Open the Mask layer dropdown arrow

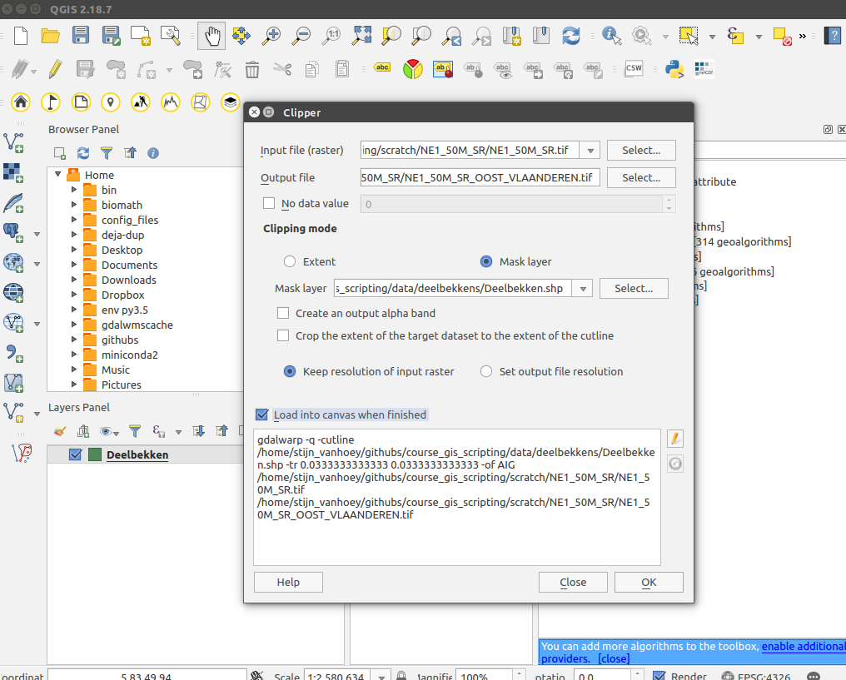point(583,289)
